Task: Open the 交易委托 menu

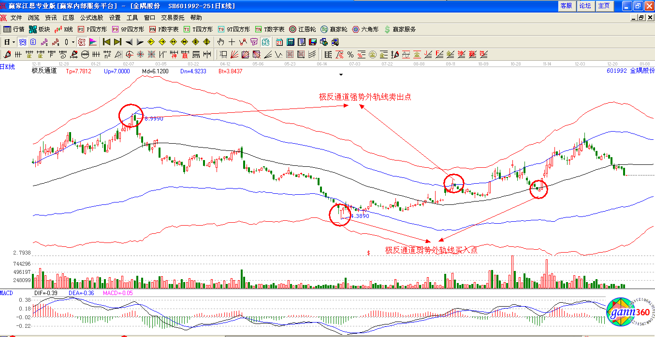Action: click(x=173, y=17)
